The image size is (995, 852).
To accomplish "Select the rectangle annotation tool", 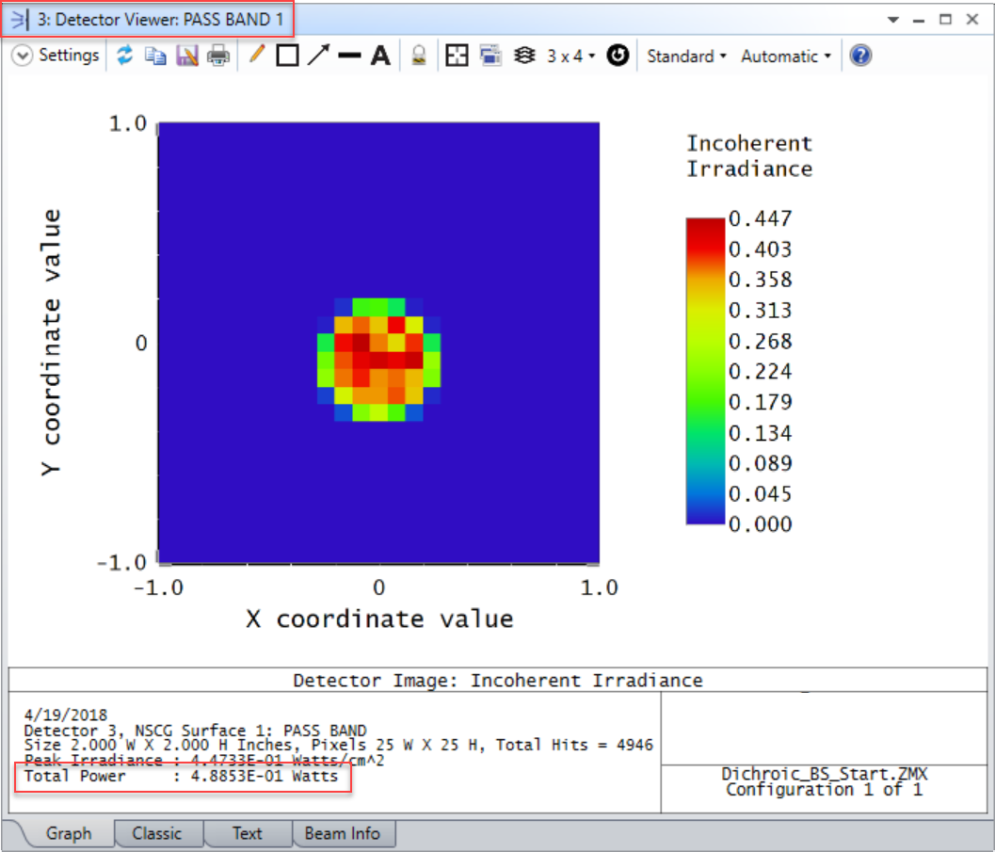I will [286, 56].
